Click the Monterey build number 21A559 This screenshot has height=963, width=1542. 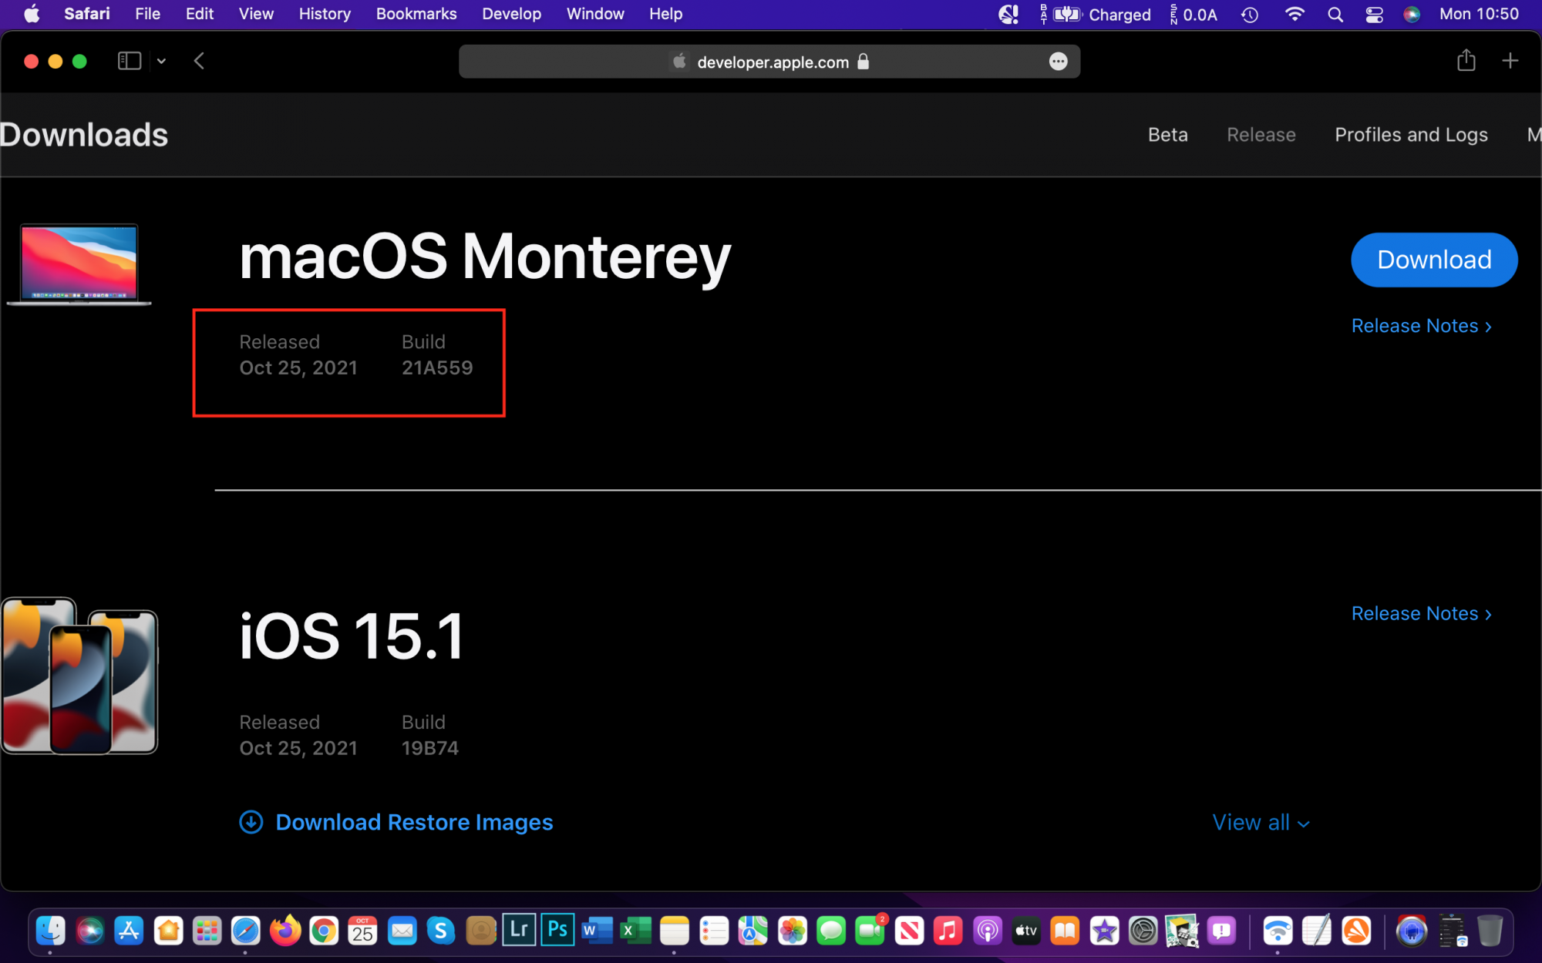[x=437, y=367]
